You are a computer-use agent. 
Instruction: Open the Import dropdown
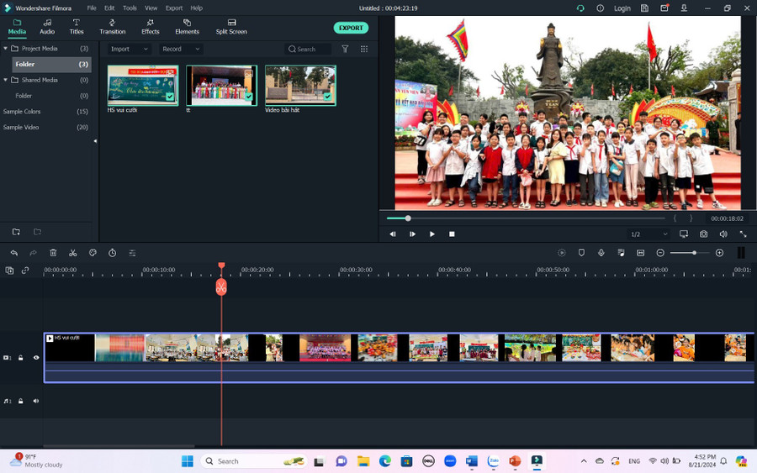click(129, 50)
